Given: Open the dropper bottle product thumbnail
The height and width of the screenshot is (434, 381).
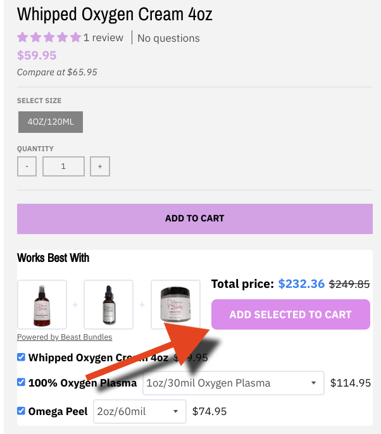Looking at the screenshot, I should pos(108,304).
